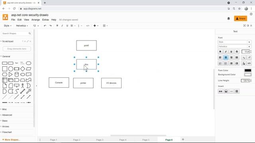Open notifications bell

coord(228,19)
